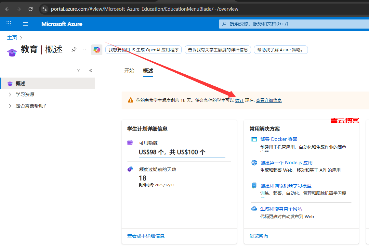Click the 学生计划详细信息 card heading
This screenshot has width=369, height=247.
click(x=147, y=129)
